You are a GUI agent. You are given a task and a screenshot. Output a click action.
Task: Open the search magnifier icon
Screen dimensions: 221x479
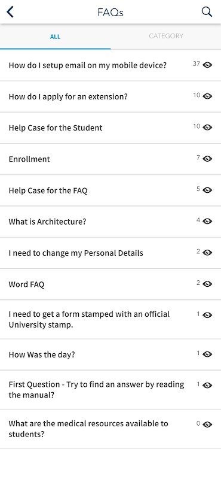[x=207, y=12]
